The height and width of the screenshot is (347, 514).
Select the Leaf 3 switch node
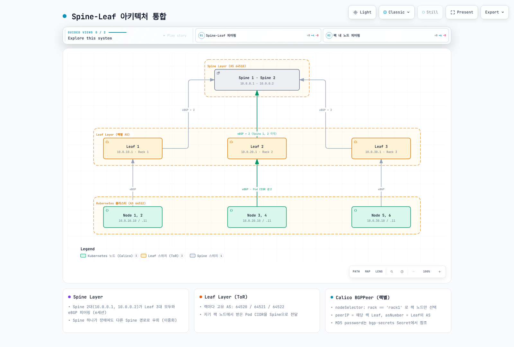coord(381,148)
